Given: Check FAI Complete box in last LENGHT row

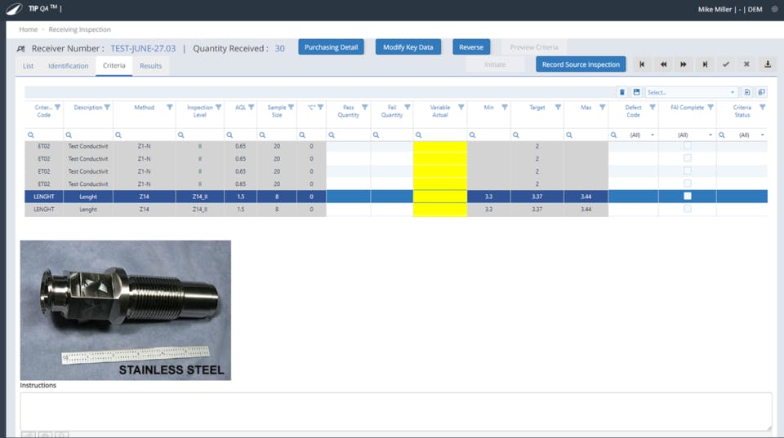Looking at the screenshot, I should coord(688,209).
